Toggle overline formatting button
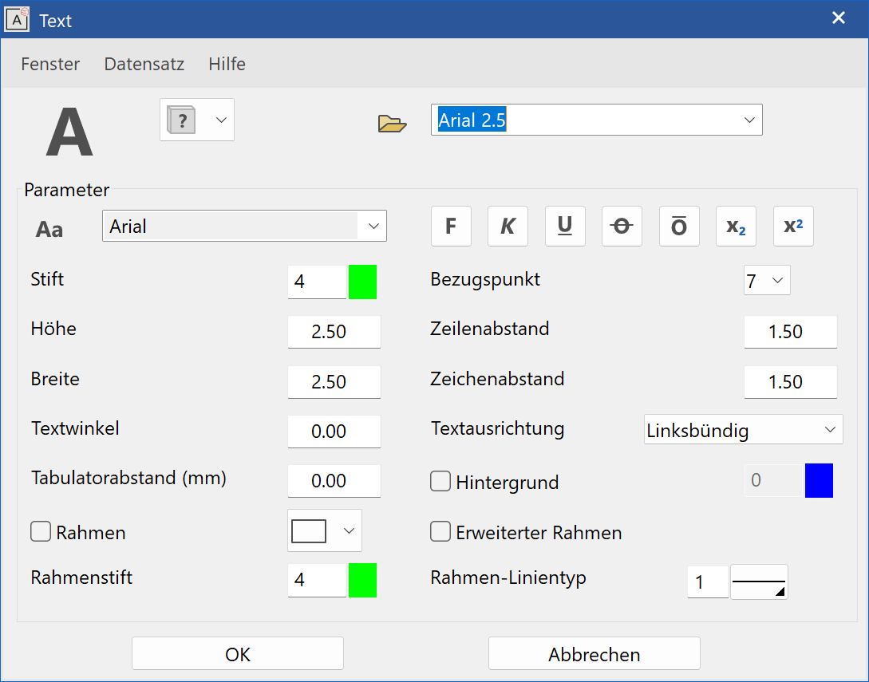The height and width of the screenshot is (682, 869). click(679, 226)
